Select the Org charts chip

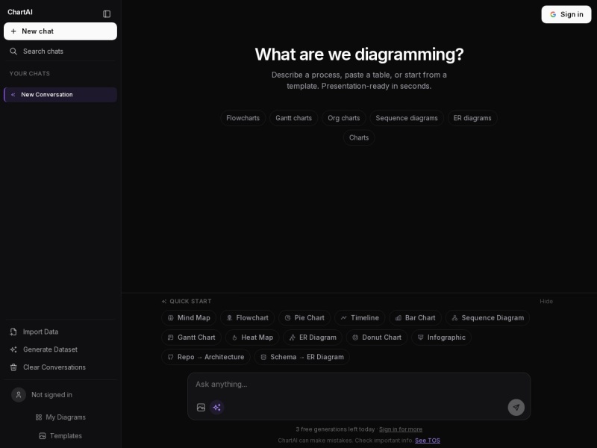pos(344,118)
